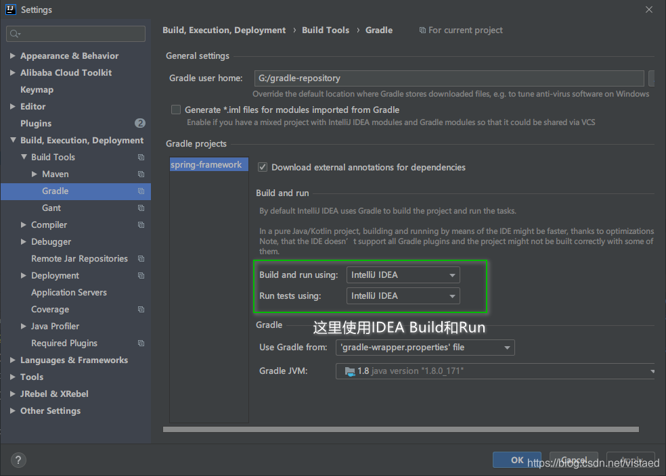Expand Appearance & Behavior section
This screenshot has width=666, height=476.
point(13,55)
